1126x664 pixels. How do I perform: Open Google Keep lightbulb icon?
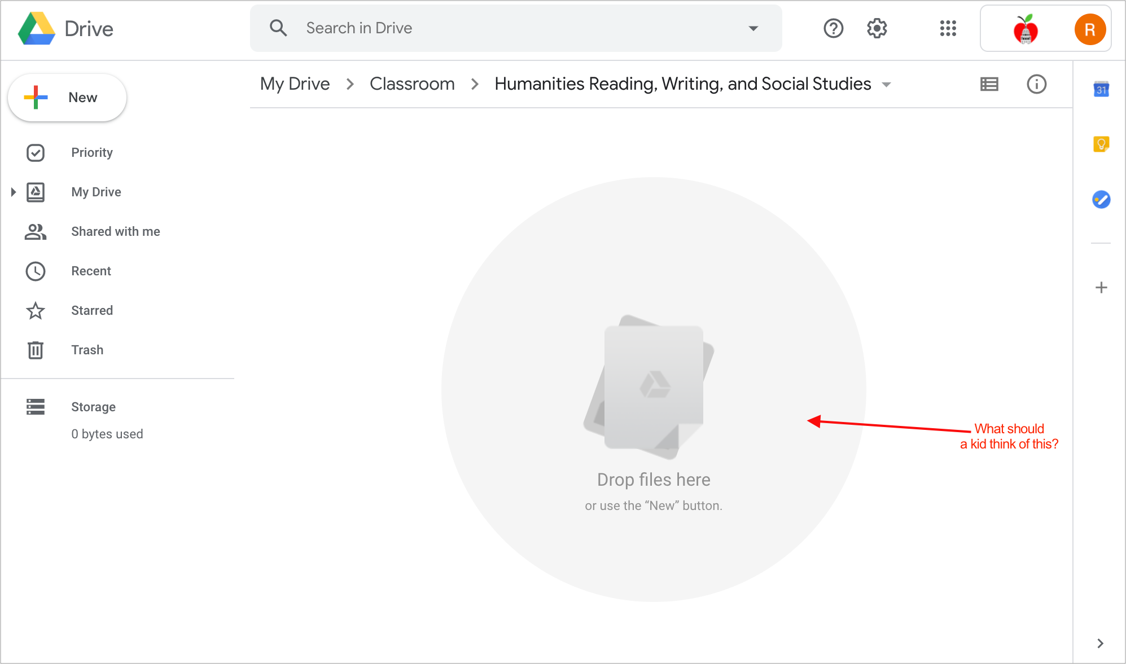coord(1101,144)
